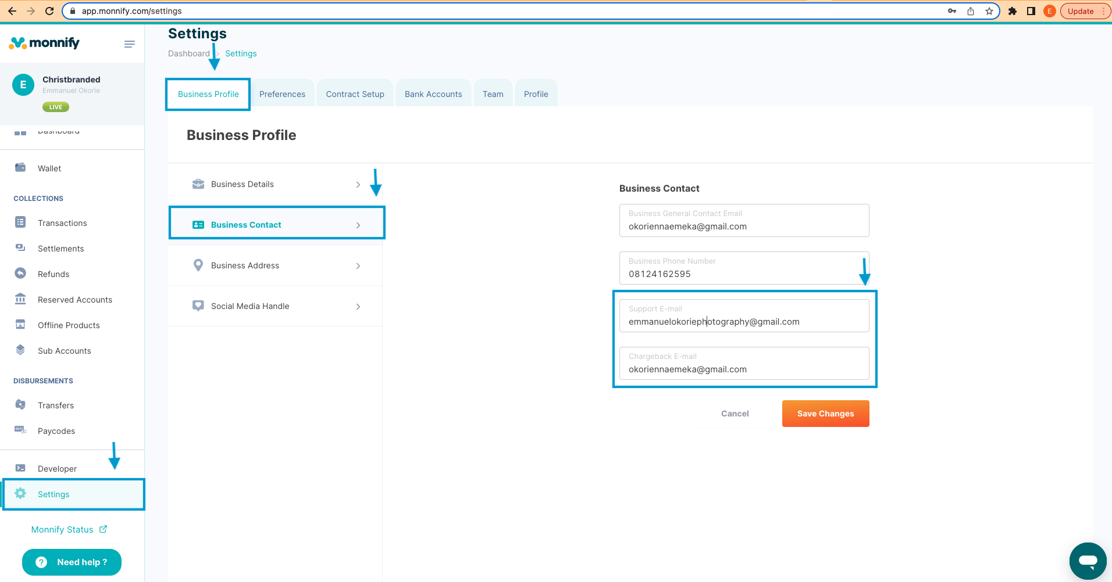Click the Save Changes button

(x=825, y=414)
